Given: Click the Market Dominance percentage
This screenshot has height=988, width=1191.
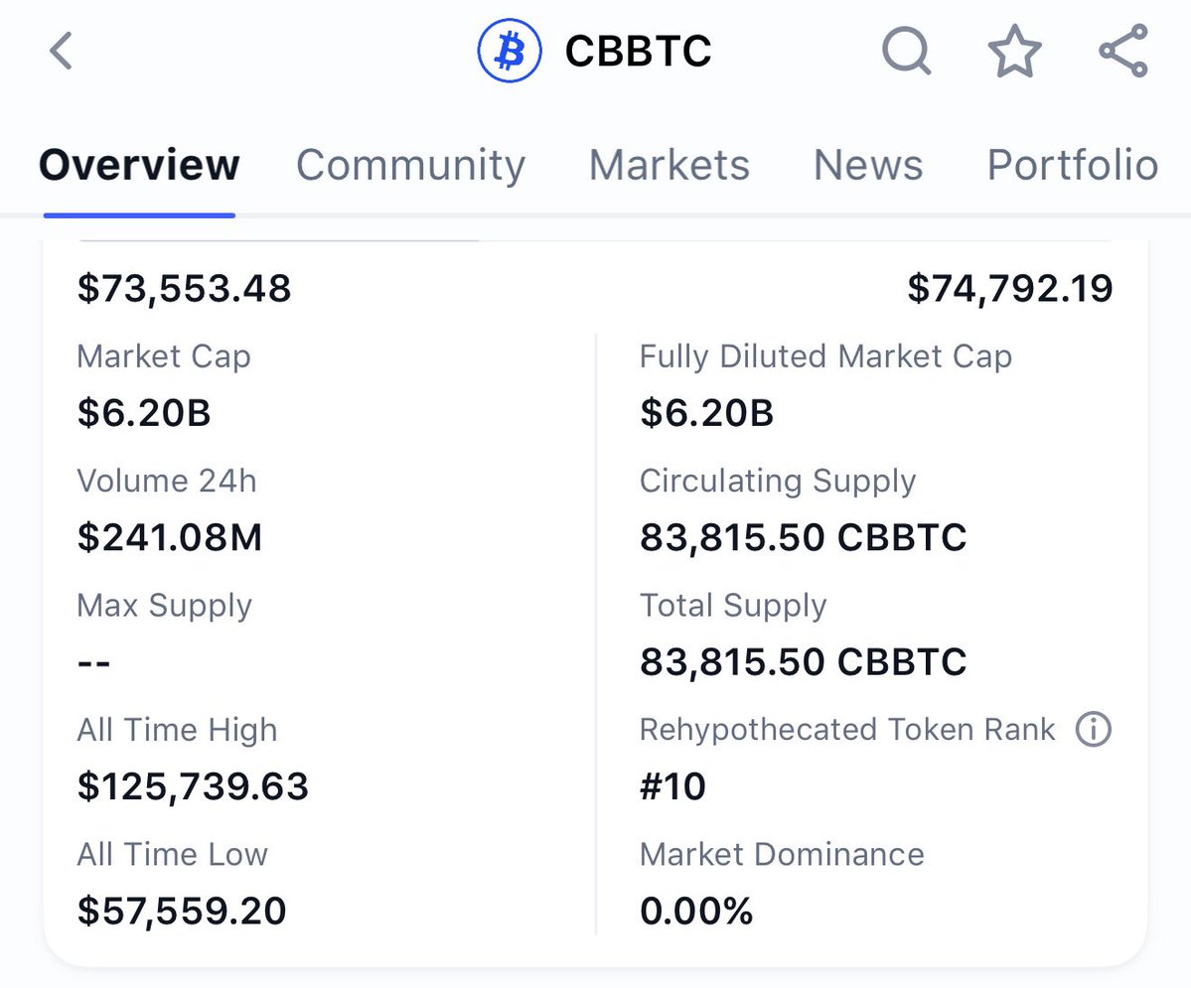Looking at the screenshot, I should pos(697,911).
